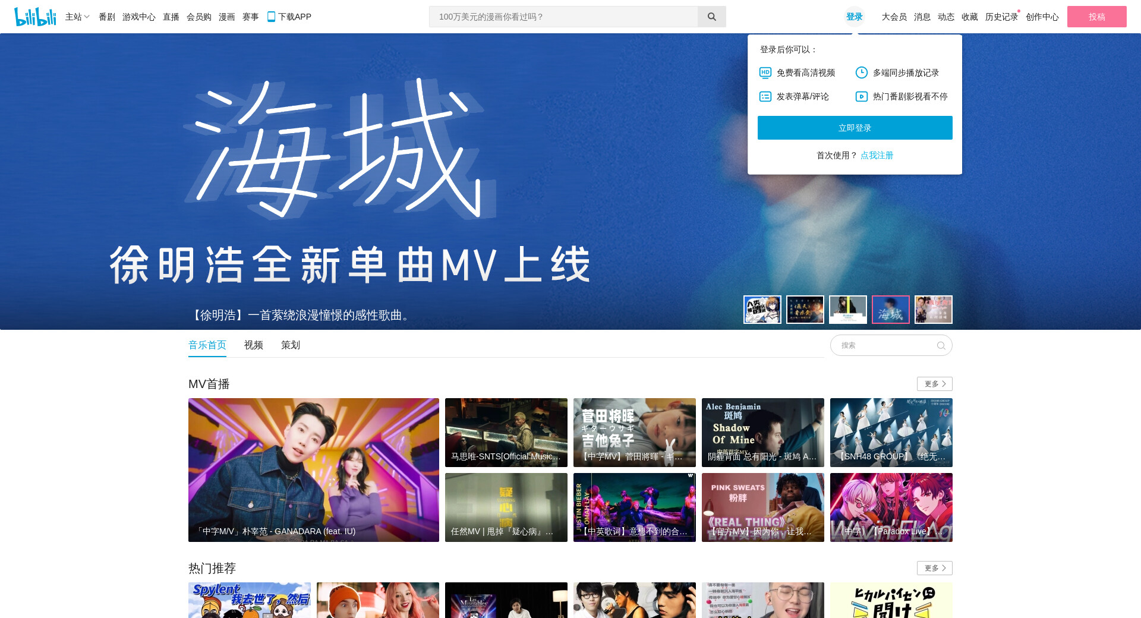This screenshot has height=618, width=1141.
Task: Go to 游戏中心
Action: point(139,17)
